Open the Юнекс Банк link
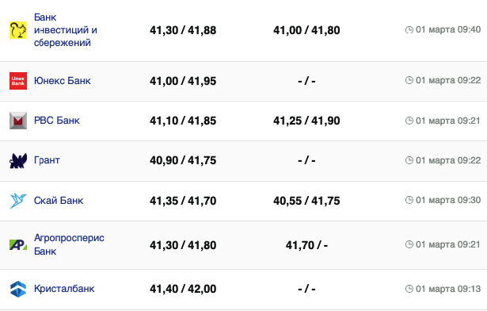 [x=62, y=81]
